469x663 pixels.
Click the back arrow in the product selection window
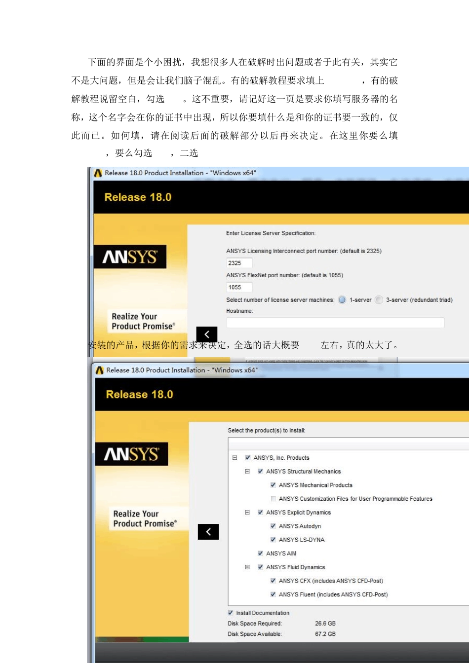208,531
